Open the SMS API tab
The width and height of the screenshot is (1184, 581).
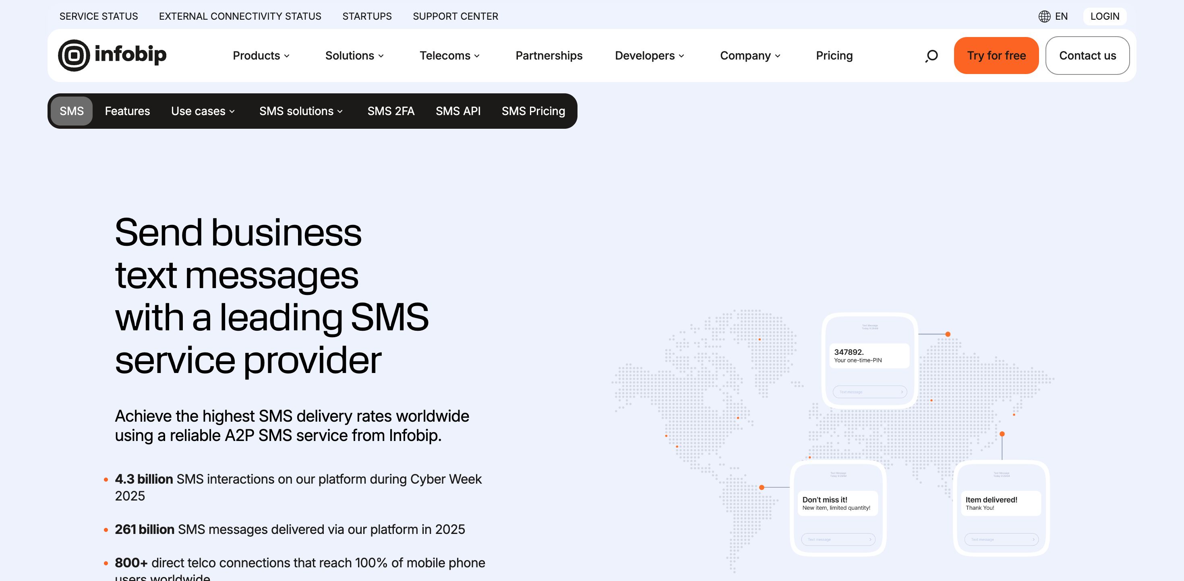(x=458, y=111)
